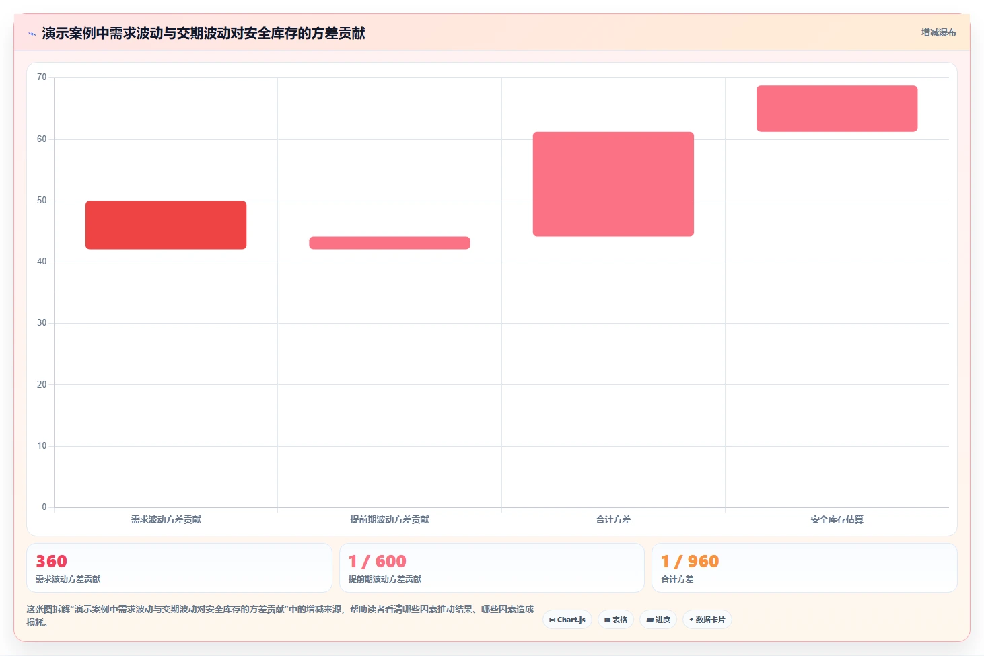984x656 pixels.
Task: Click the 合计方差 bar in chart
Action: 613,184
